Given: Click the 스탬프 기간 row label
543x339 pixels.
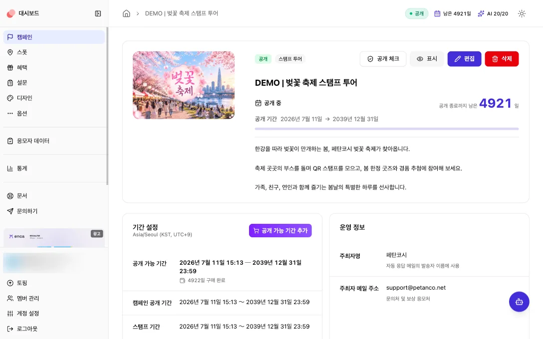Looking at the screenshot, I should (146, 327).
